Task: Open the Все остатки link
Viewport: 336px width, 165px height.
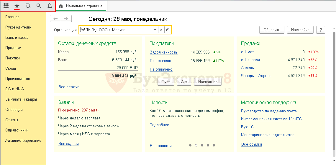Action: [69, 87]
